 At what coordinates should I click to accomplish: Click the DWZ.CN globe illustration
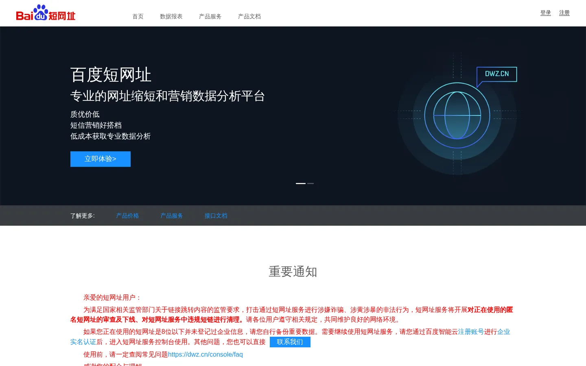tap(457, 116)
